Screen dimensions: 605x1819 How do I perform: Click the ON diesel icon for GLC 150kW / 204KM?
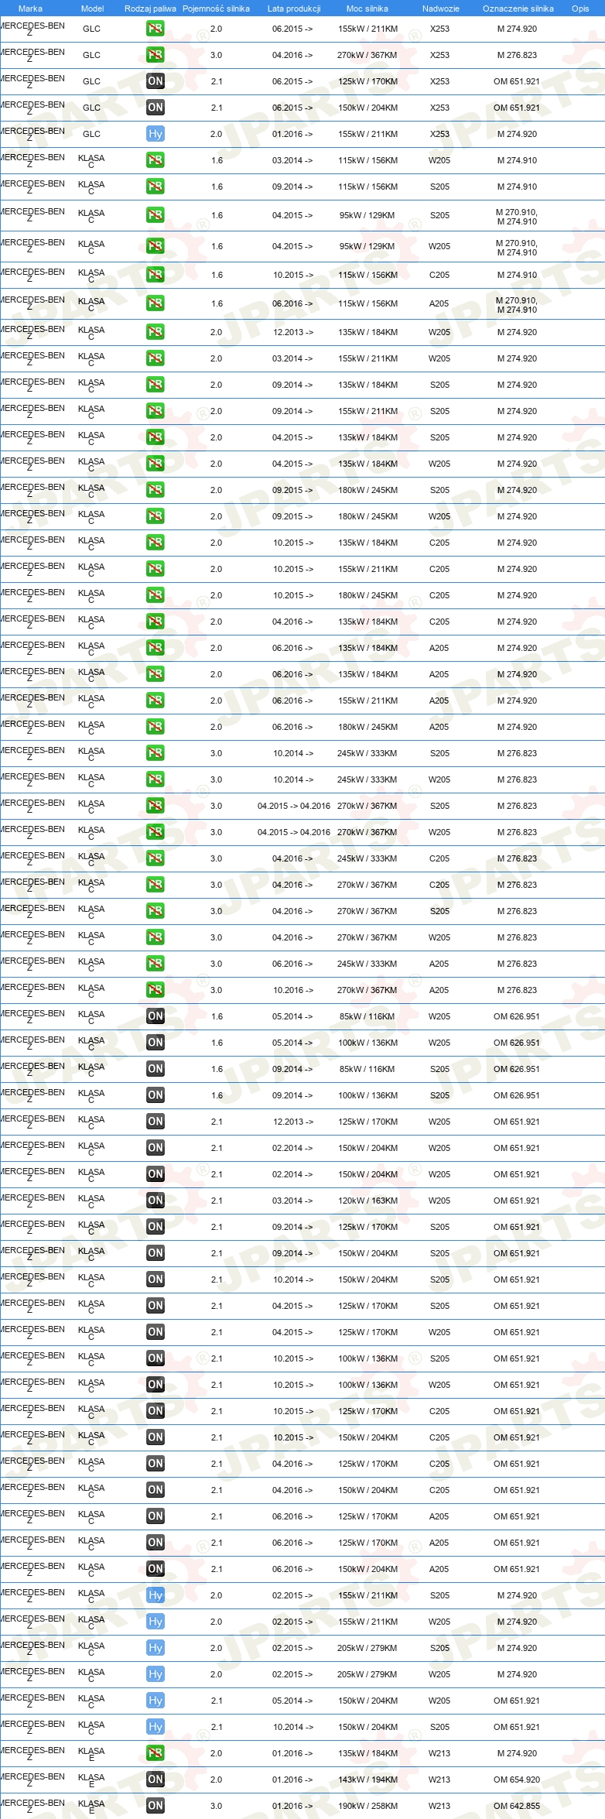pos(156,108)
